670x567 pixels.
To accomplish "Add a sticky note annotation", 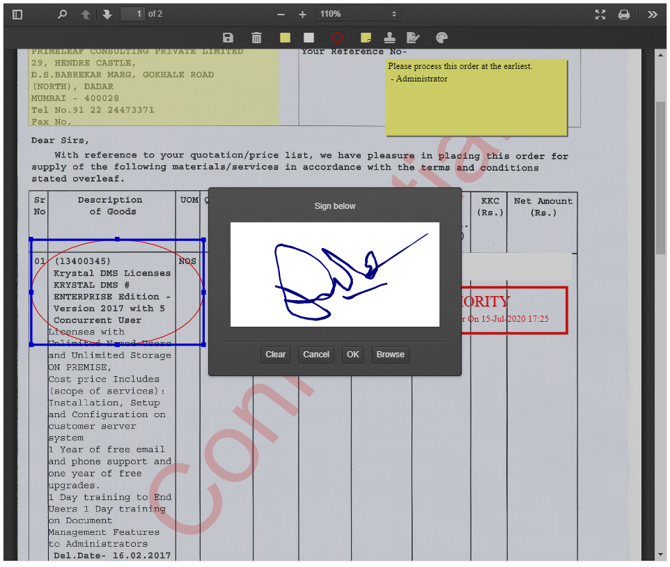I will click(x=366, y=38).
